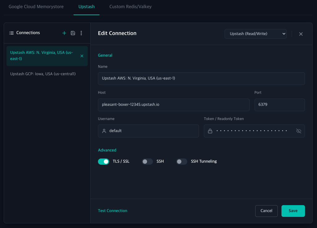Viewport: 317px width, 228px height.
Task: Add a new connection with plus icon
Action: [64, 33]
